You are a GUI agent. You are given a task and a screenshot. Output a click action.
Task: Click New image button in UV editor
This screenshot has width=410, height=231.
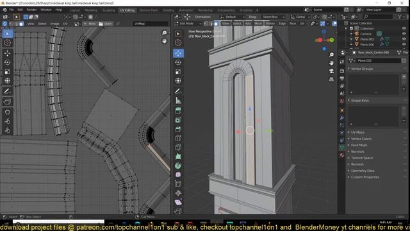(x=90, y=24)
